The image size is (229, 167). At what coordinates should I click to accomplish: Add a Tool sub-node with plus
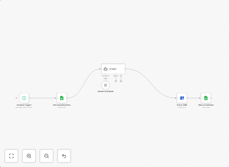point(121,81)
